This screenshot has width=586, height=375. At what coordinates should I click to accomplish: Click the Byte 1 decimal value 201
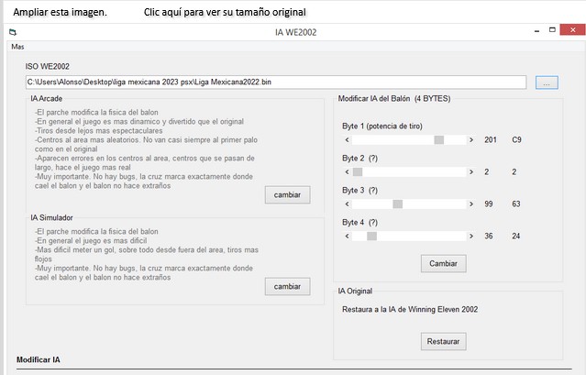tap(491, 139)
